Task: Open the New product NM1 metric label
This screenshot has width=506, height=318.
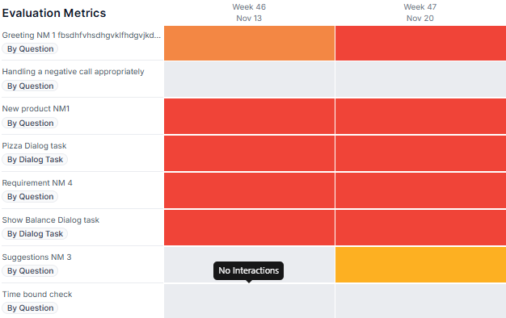Action: point(36,109)
